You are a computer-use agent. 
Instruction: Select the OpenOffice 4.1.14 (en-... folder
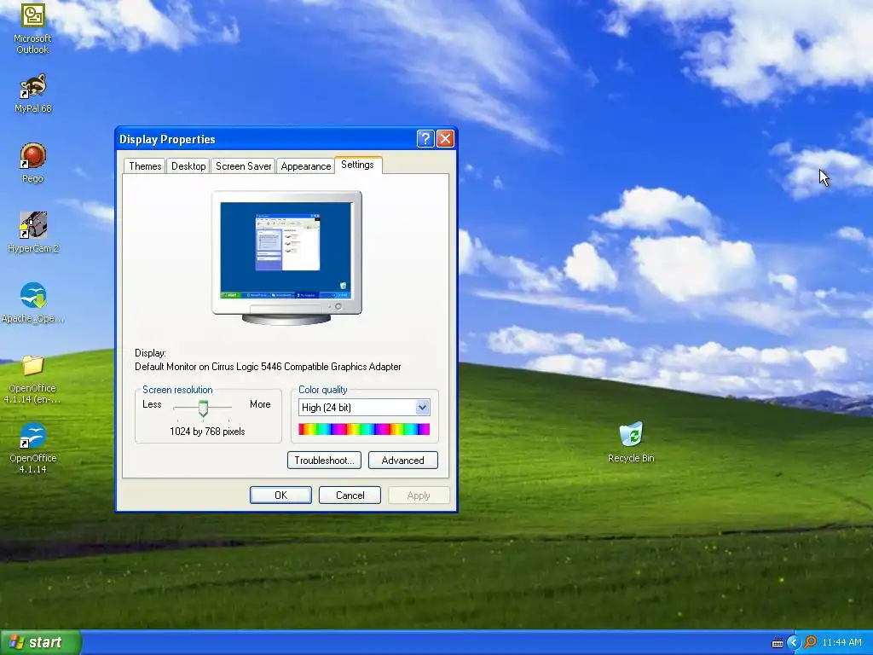coord(32,380)
